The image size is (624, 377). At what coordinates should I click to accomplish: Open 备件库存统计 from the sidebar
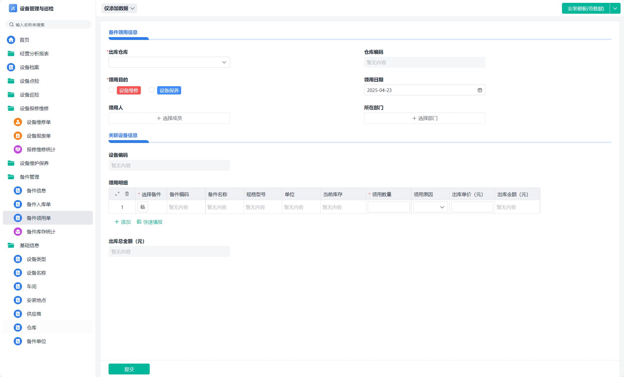(x=41, y=232)
